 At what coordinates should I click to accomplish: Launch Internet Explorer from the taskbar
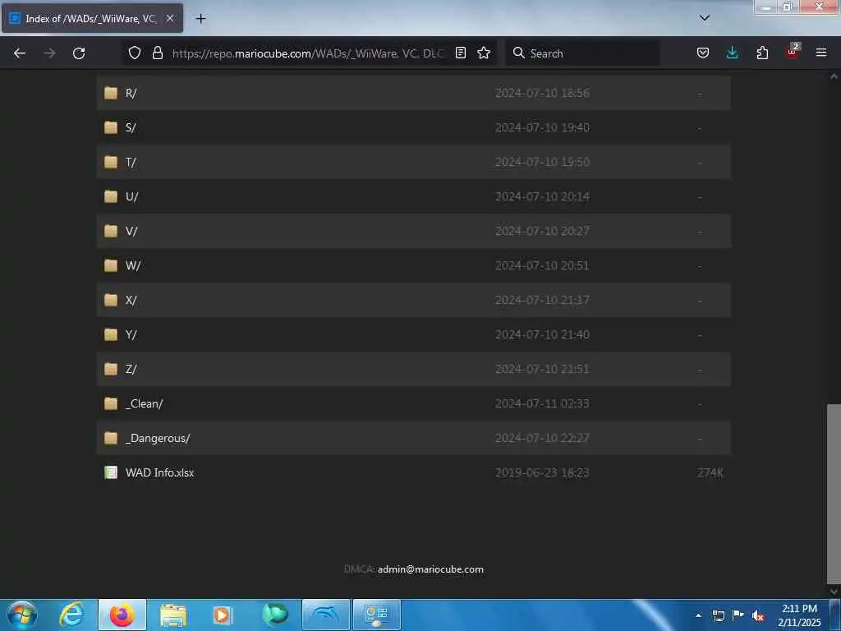[x=71, y=615]
